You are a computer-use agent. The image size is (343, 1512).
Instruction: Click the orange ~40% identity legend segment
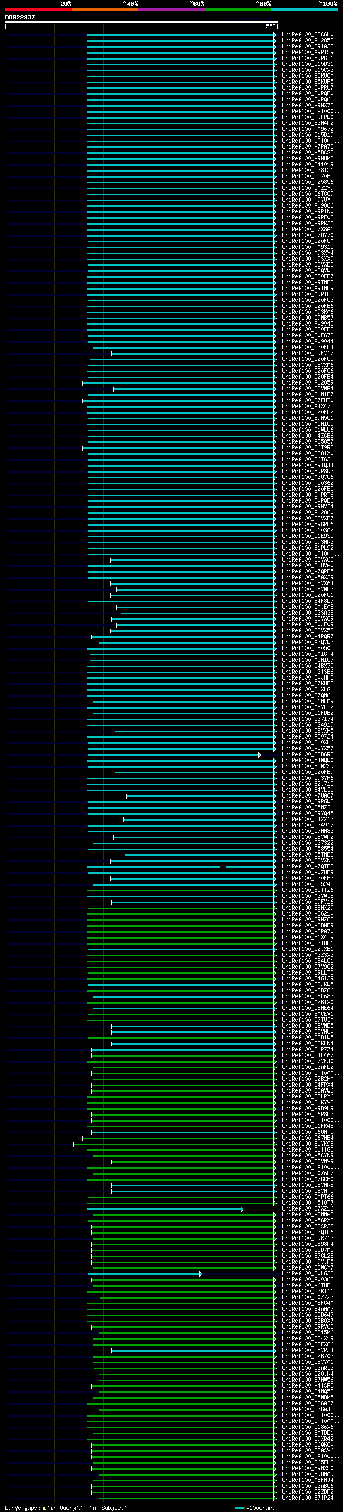(x=106, y=10)
